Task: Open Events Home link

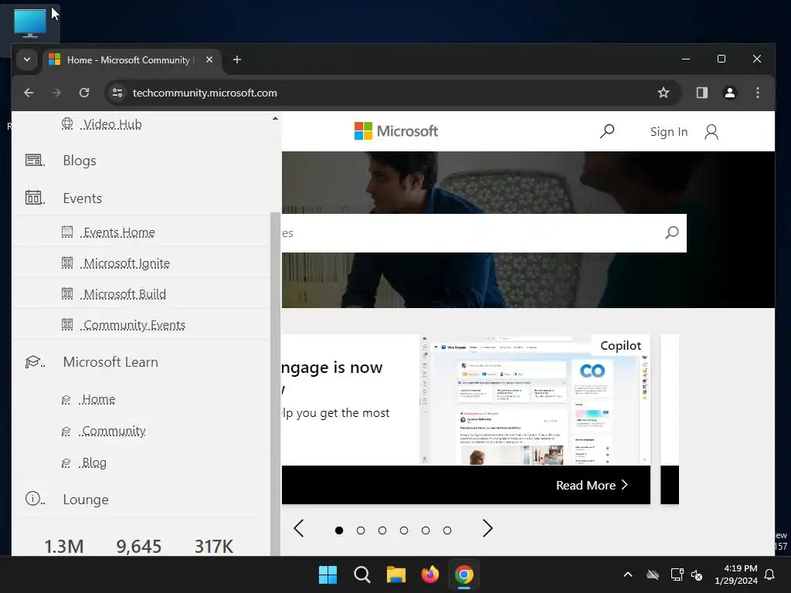Action: click(x=119, y=232)
